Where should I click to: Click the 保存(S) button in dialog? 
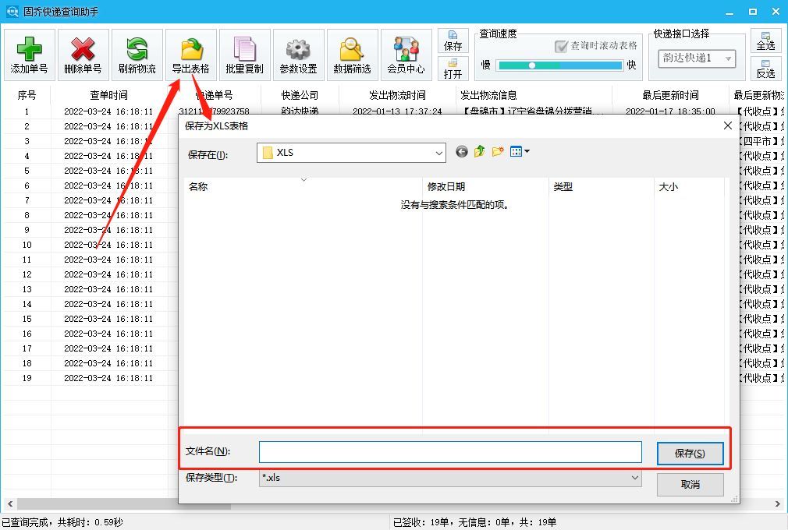(x=690, y=454)
